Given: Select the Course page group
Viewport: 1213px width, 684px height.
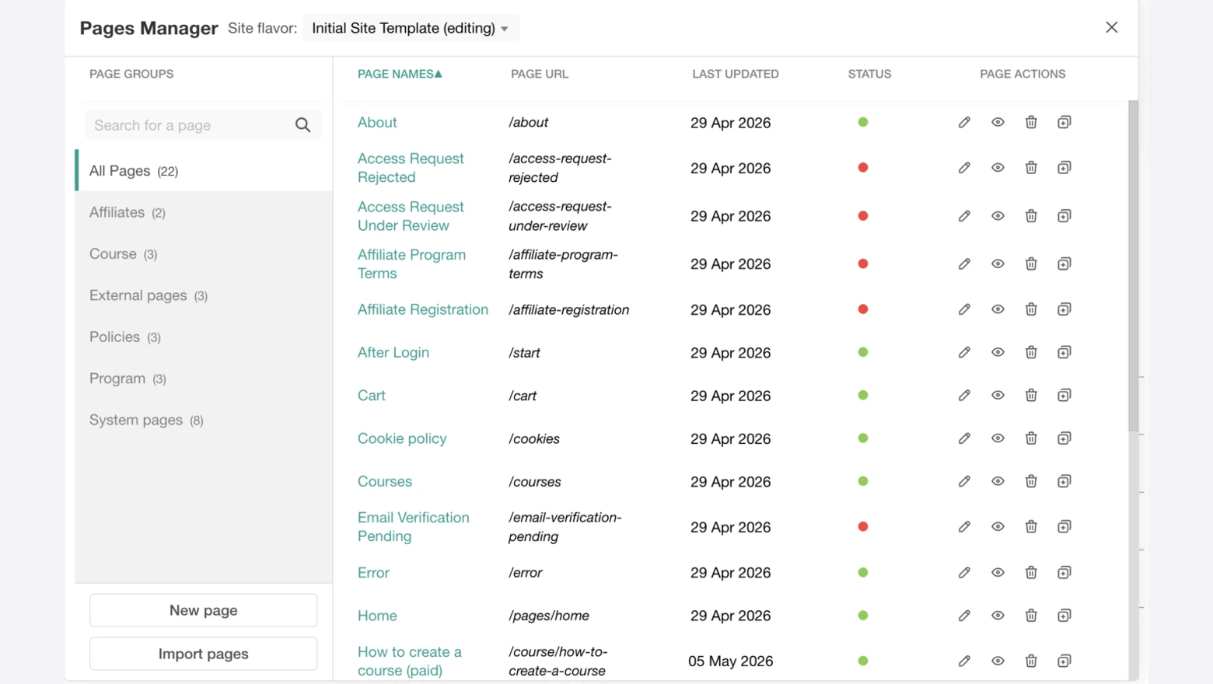Looking at the screenshot, I should coord(204,253).
